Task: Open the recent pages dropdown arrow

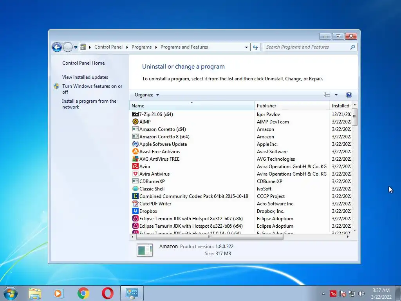Action: tap(76, 47)
